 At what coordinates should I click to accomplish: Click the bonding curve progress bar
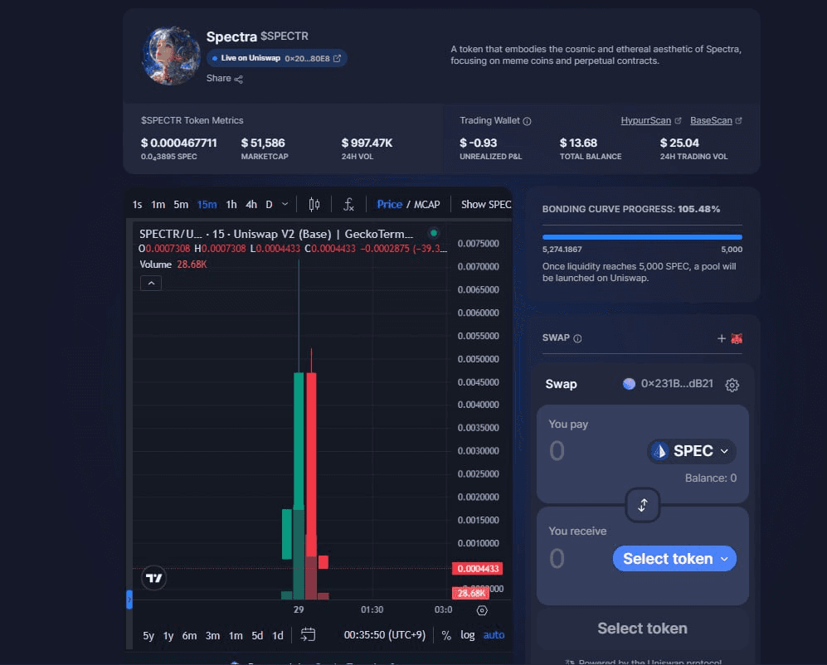pos(642,237)
